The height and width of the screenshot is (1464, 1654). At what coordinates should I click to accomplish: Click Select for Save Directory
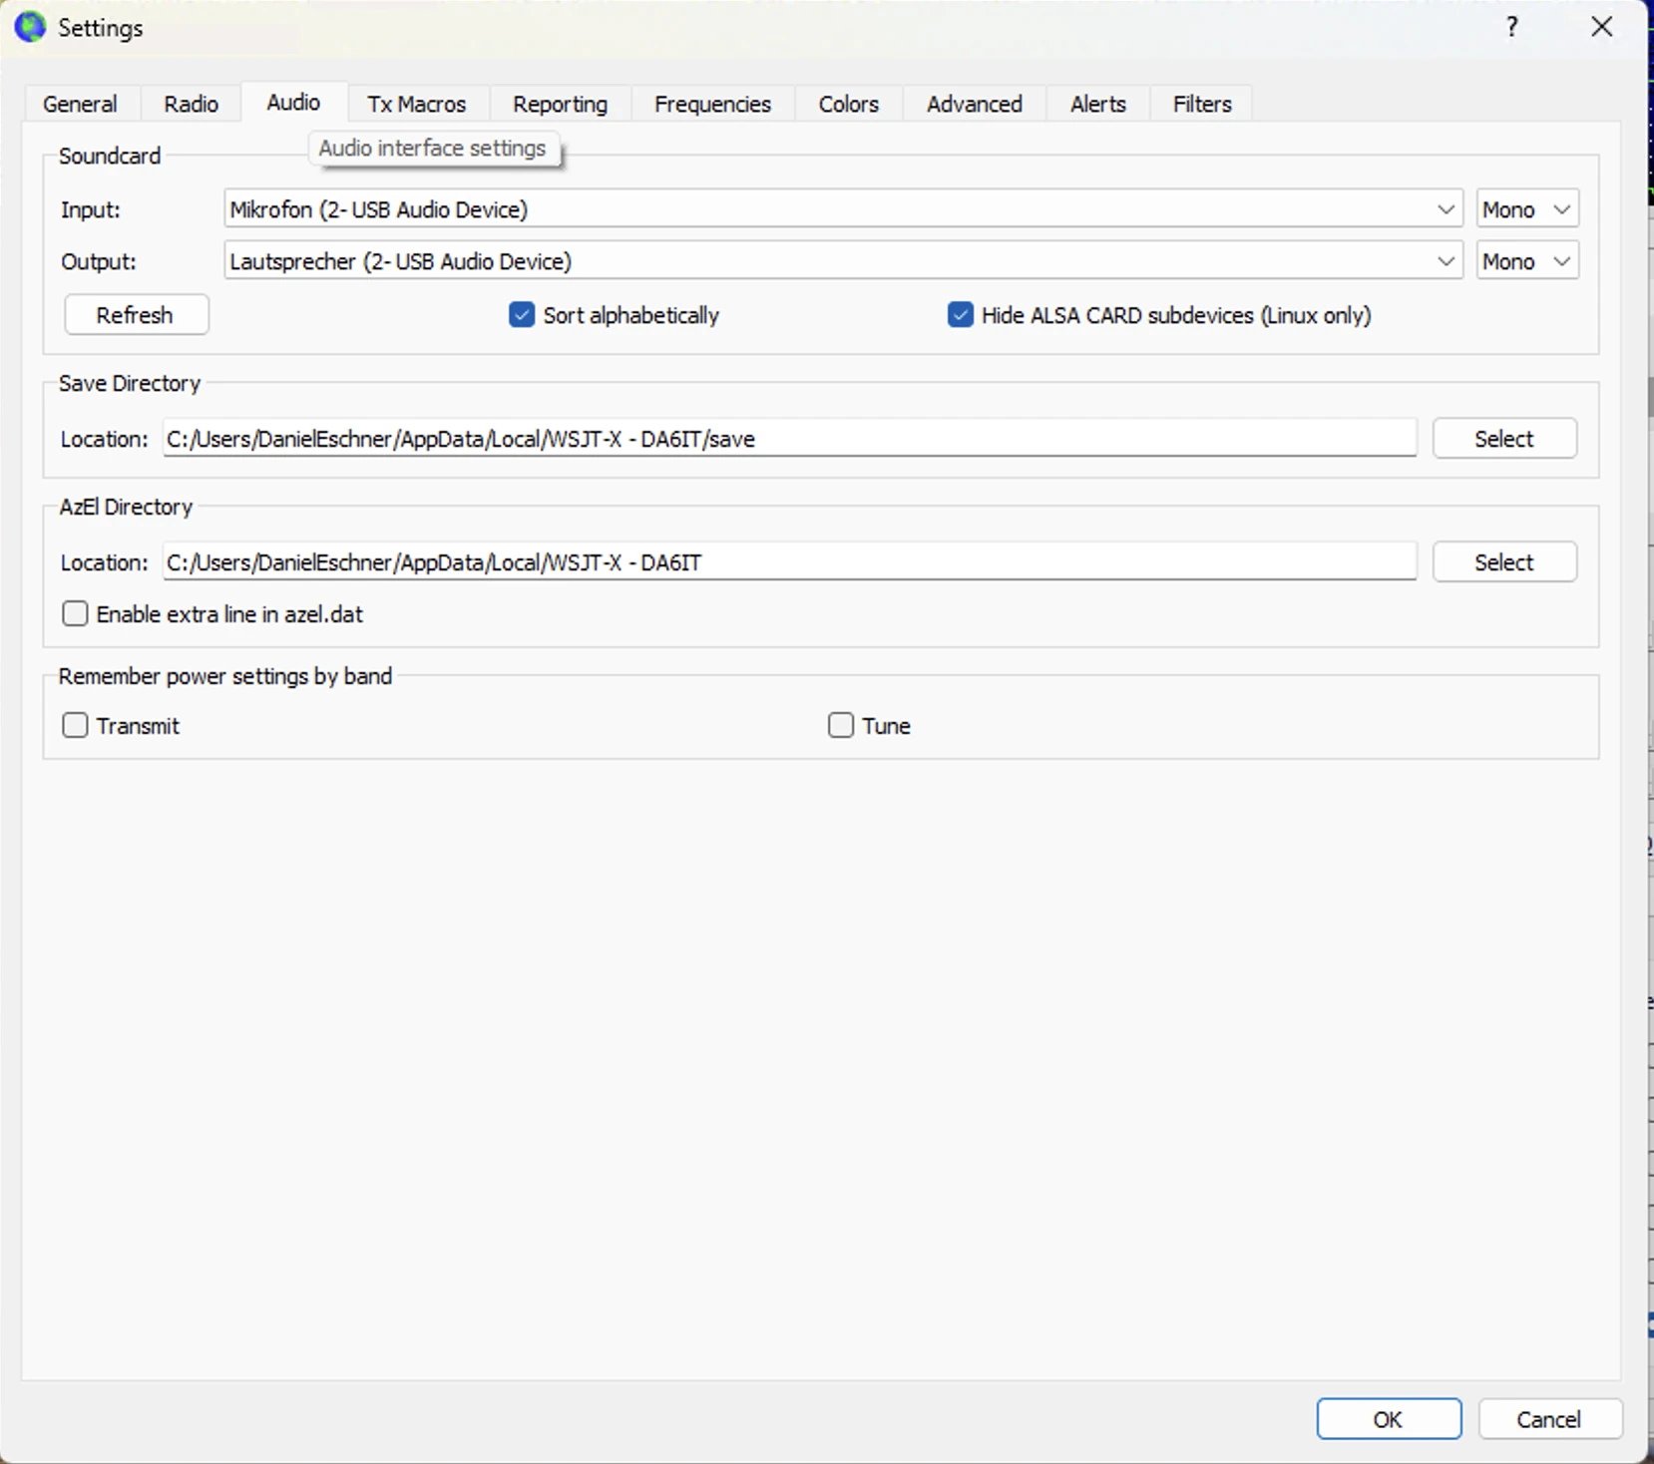[1504, 439]
